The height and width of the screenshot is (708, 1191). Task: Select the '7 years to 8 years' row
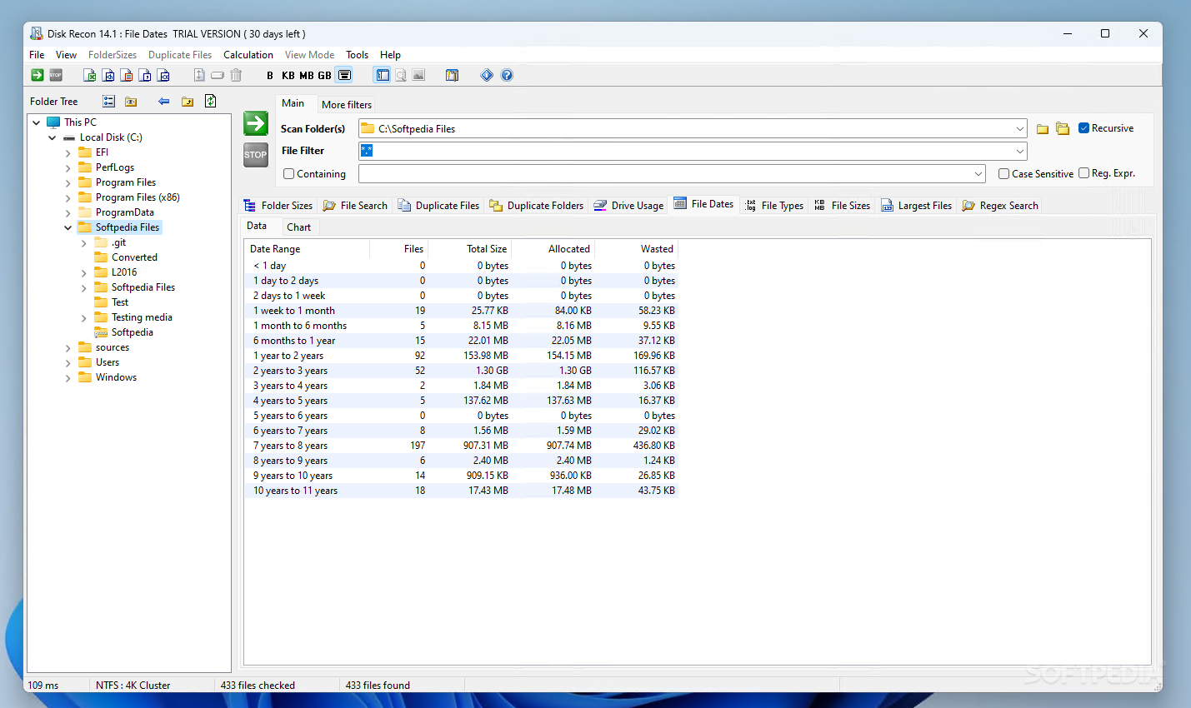[462, 446]
